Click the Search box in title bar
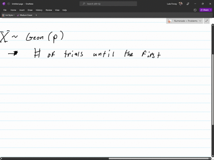Viewport: 214px width, 160px height. [108, 4]
